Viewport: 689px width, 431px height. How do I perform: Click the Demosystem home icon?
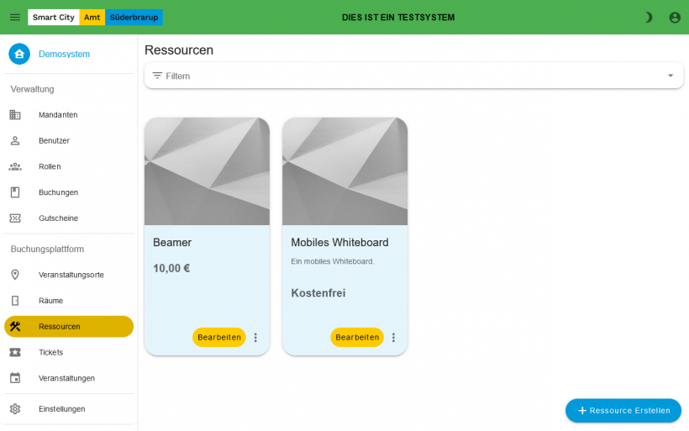coord(19,54)
